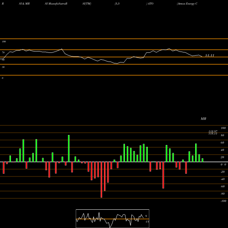
Task: Click the MR label above the bar chart
Action: 203,119
